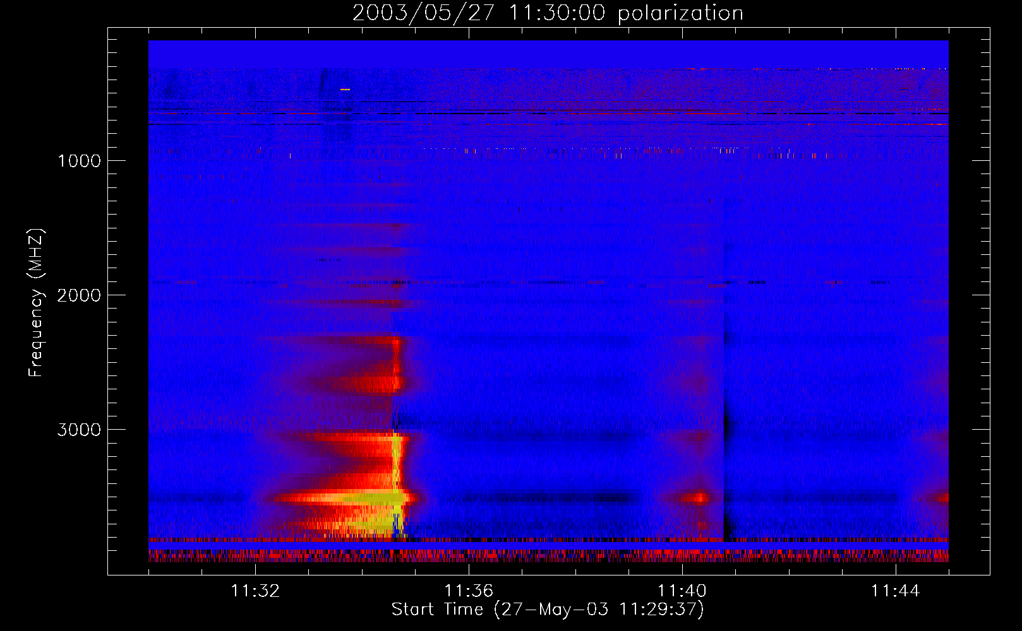1022x631 pixels.
Task: Click the "Start Time (27-May-03 11:29:37)" label
Action: click(548, 610)
